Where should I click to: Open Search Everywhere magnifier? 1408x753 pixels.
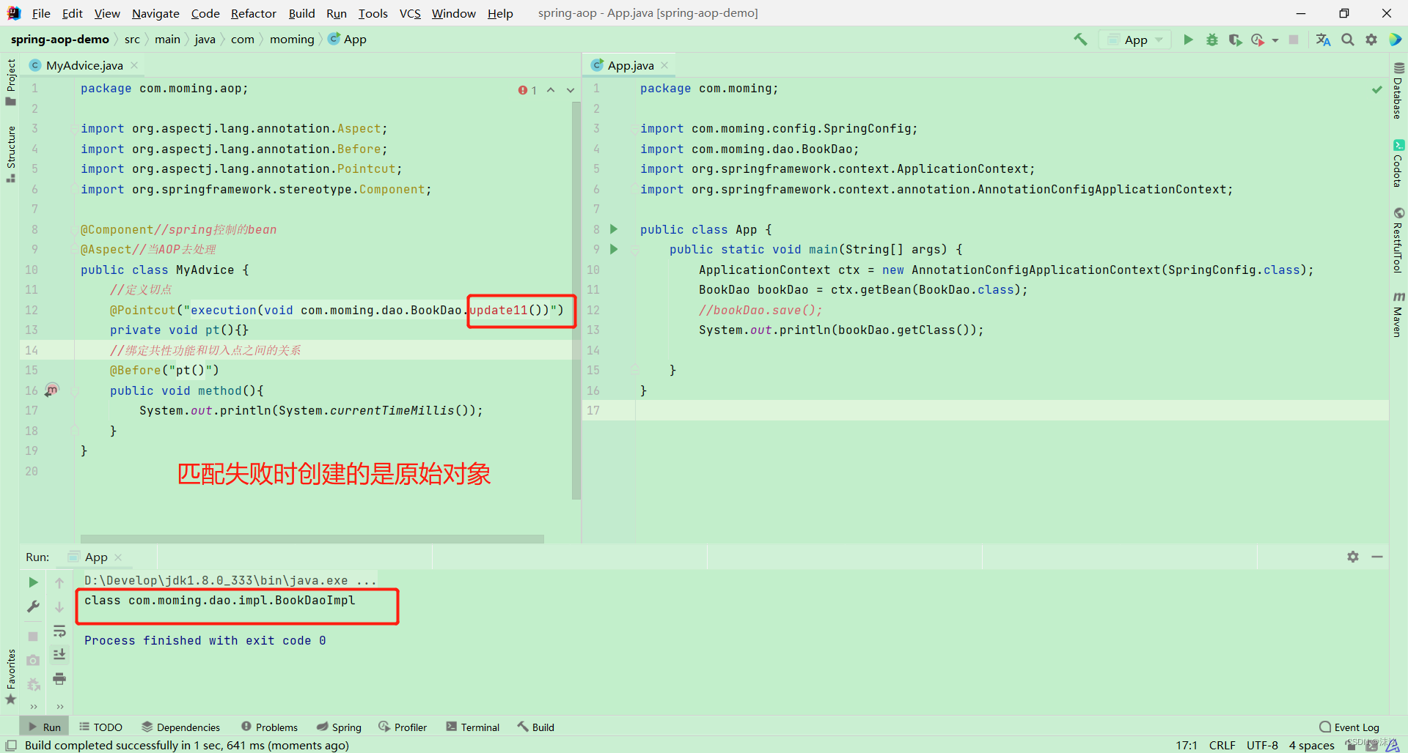click(1348, 40)
